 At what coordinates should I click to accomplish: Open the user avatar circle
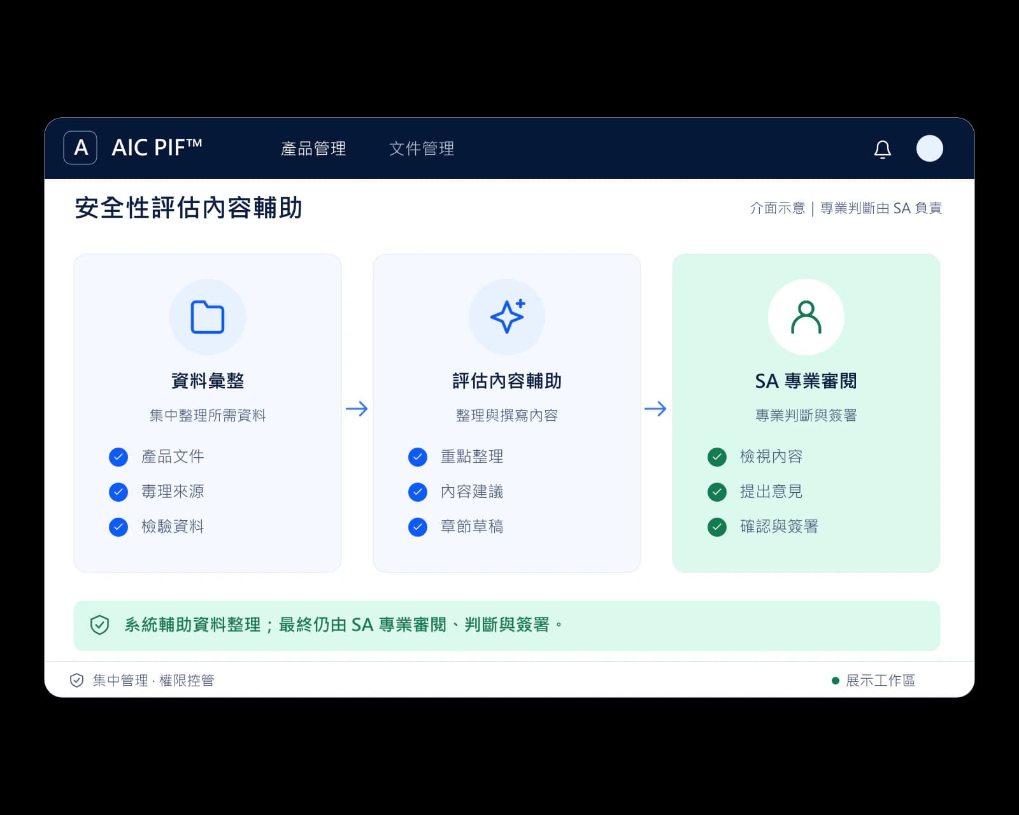coord(929,148)
